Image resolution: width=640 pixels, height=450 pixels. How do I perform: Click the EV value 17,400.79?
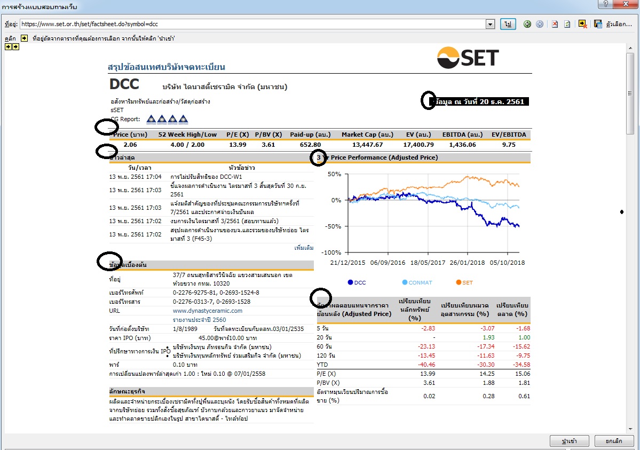tap(418, 145)
